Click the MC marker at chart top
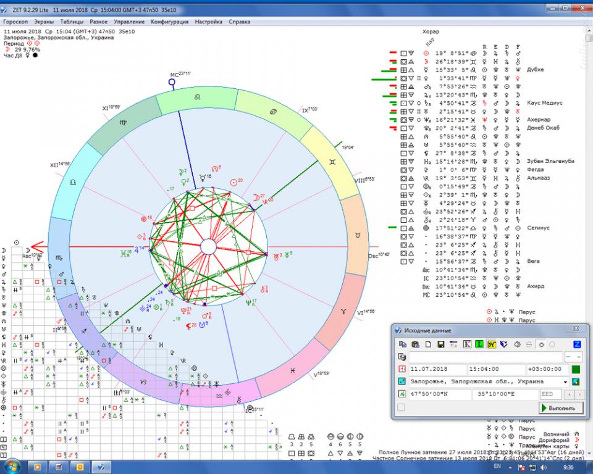The image size is (593, 474). (172, 81)
